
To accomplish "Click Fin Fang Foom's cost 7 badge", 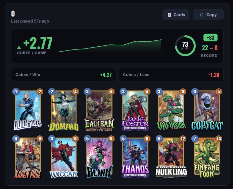I will tap(195, 139).
